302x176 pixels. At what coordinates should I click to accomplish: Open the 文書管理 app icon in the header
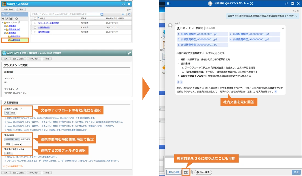(4, 4)
